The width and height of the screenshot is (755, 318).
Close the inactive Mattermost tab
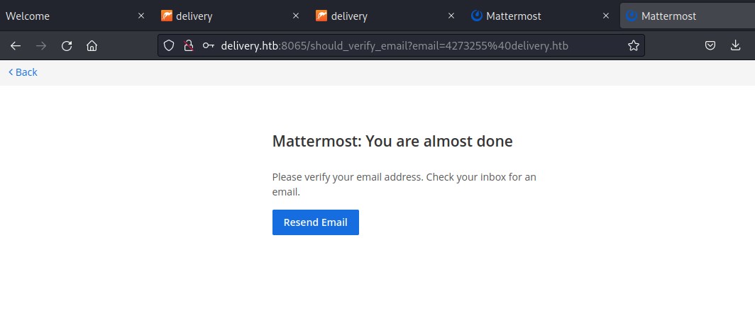pos(605,16)
